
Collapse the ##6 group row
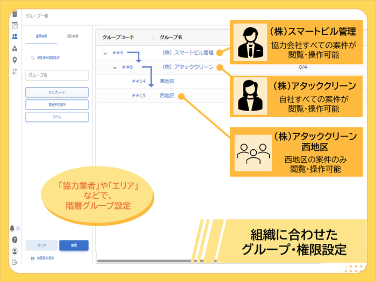coord(115,67)
